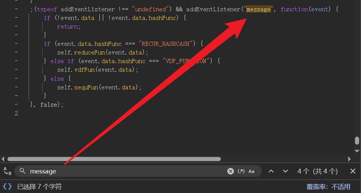Click the self.vdfFun call
This screenshot has height=193, width=361.
click(x=97, y=70)
